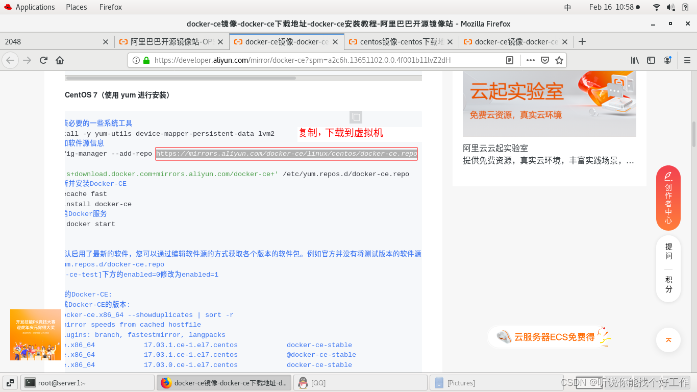Viewport: 697px width, 392px height.
Task: Close the 2048 tab
Action: pos(106,42)
